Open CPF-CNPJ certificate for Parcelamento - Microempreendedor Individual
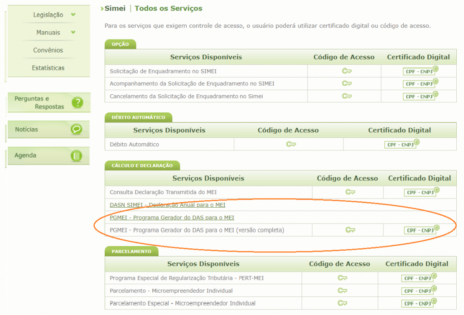464x315 pixels. [x=419, y=291]
